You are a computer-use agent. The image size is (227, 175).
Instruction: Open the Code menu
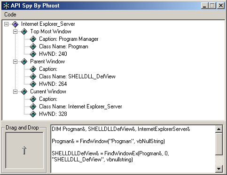click(10, 15)
